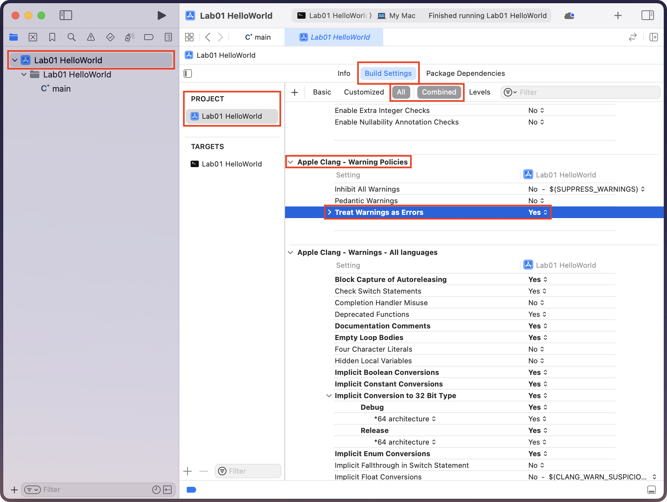Switch to the Info tab
This screenshot has height=502, width=667.
pyautogui.click(x=343, y=74)
